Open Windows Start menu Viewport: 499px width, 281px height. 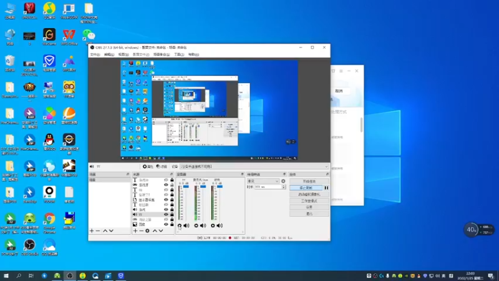coord(6,276)
